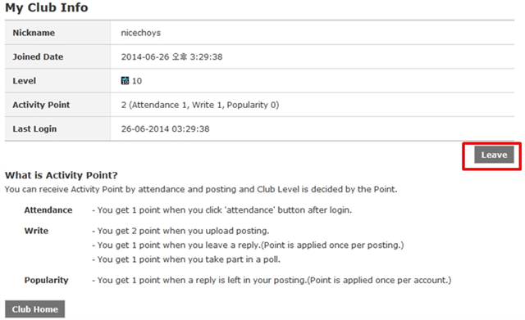Click the Leave button
This screenshot has width=525, height=320.
(494, 155)
